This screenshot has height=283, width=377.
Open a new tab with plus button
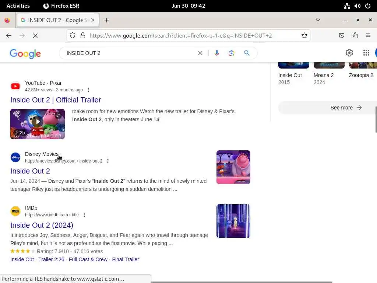[x=106, y=20]
